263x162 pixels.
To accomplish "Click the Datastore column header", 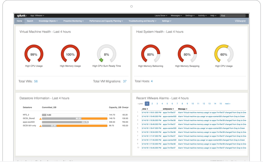I will click(27, 107).
